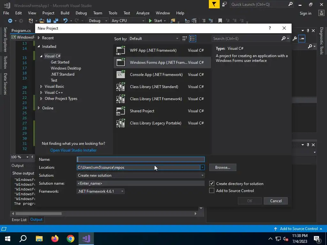
Task: Click the yellow notification flag icon
Action: click(214, 4)
